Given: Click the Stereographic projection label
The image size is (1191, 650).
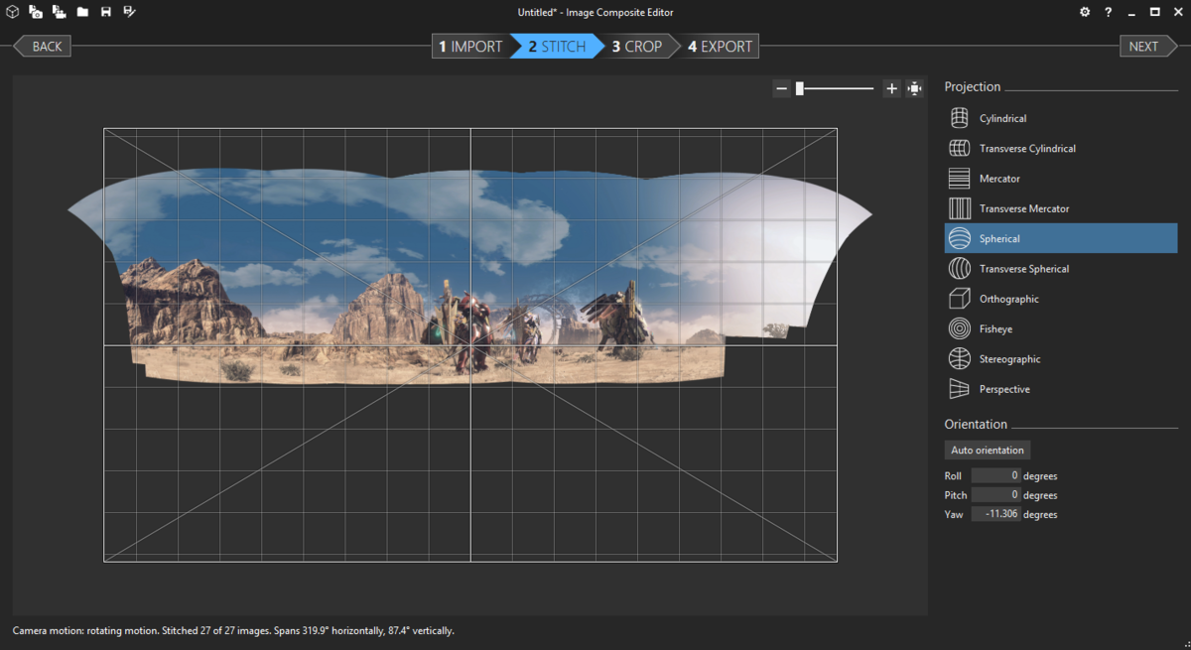Looking at the screenshot, I should click(x=1010, y=358).
